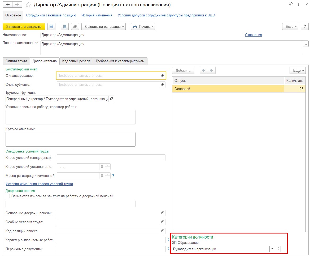Open the Финансирование field selection button
This screenshot has height=256, width=310.
(x=163, y=76)
